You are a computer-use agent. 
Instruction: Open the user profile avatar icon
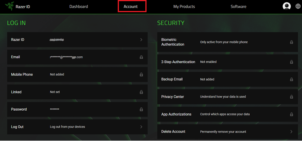pos(286,6)
